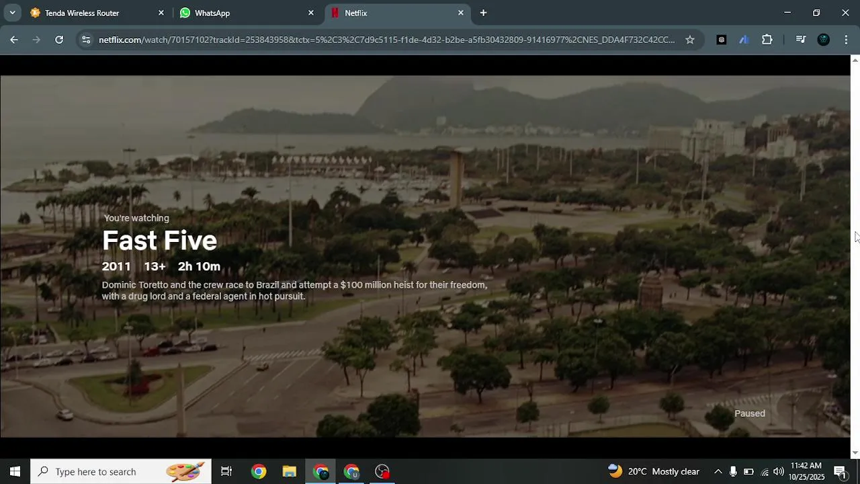The height and width of the screenshot is (484, 860).
Task: Show hidden system tray icons
Action: pos(718,471)
